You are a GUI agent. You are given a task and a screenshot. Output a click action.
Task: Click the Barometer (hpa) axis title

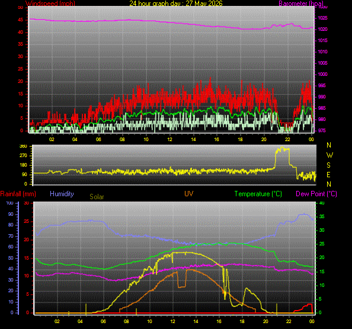click(x=301, y=4)
